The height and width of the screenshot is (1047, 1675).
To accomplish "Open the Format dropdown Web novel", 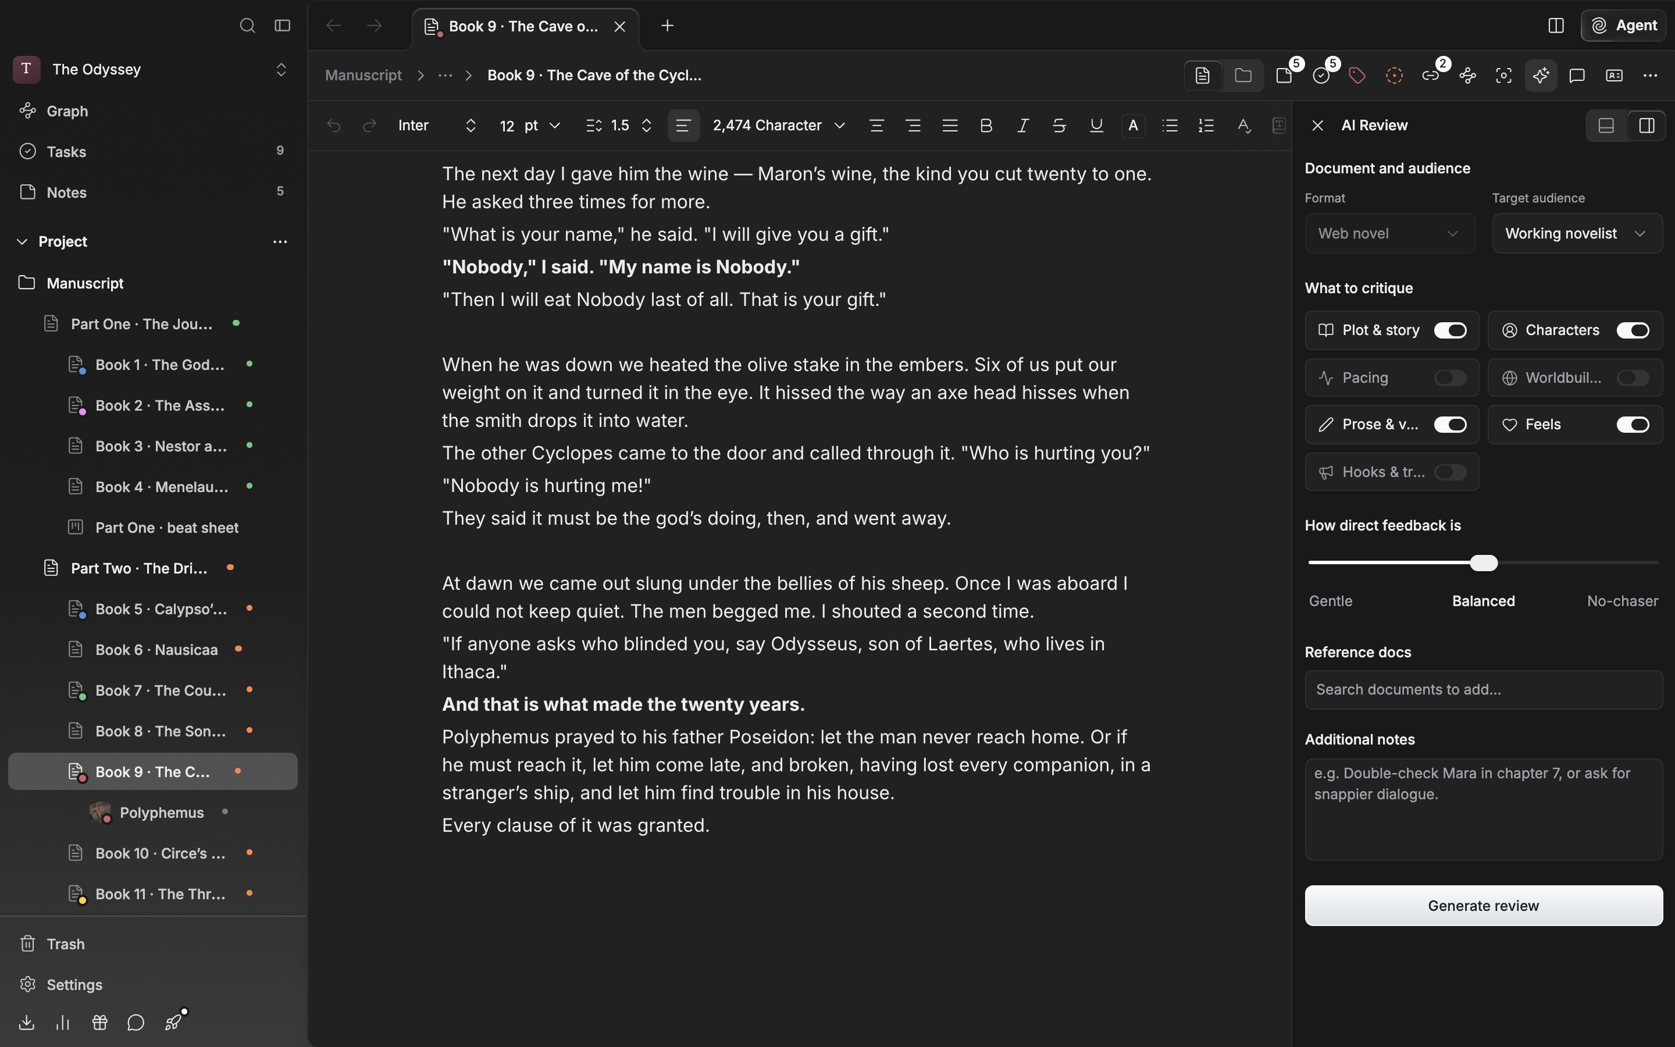I will pyautogui.click(x=1390, y=233).
